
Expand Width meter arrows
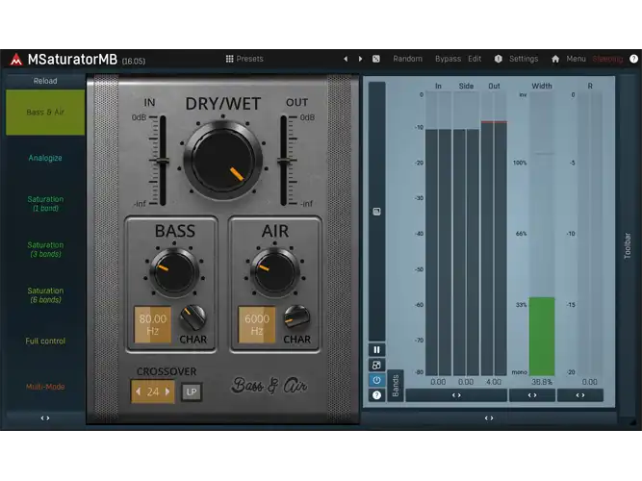[x=532, y=395]
